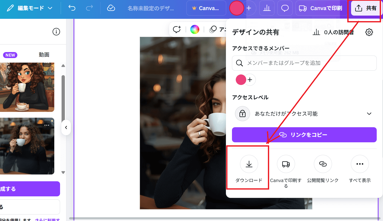Viewport: 383px width, 221px height.
Task: Open design insights with the chart icon
Action: (267, 8)
